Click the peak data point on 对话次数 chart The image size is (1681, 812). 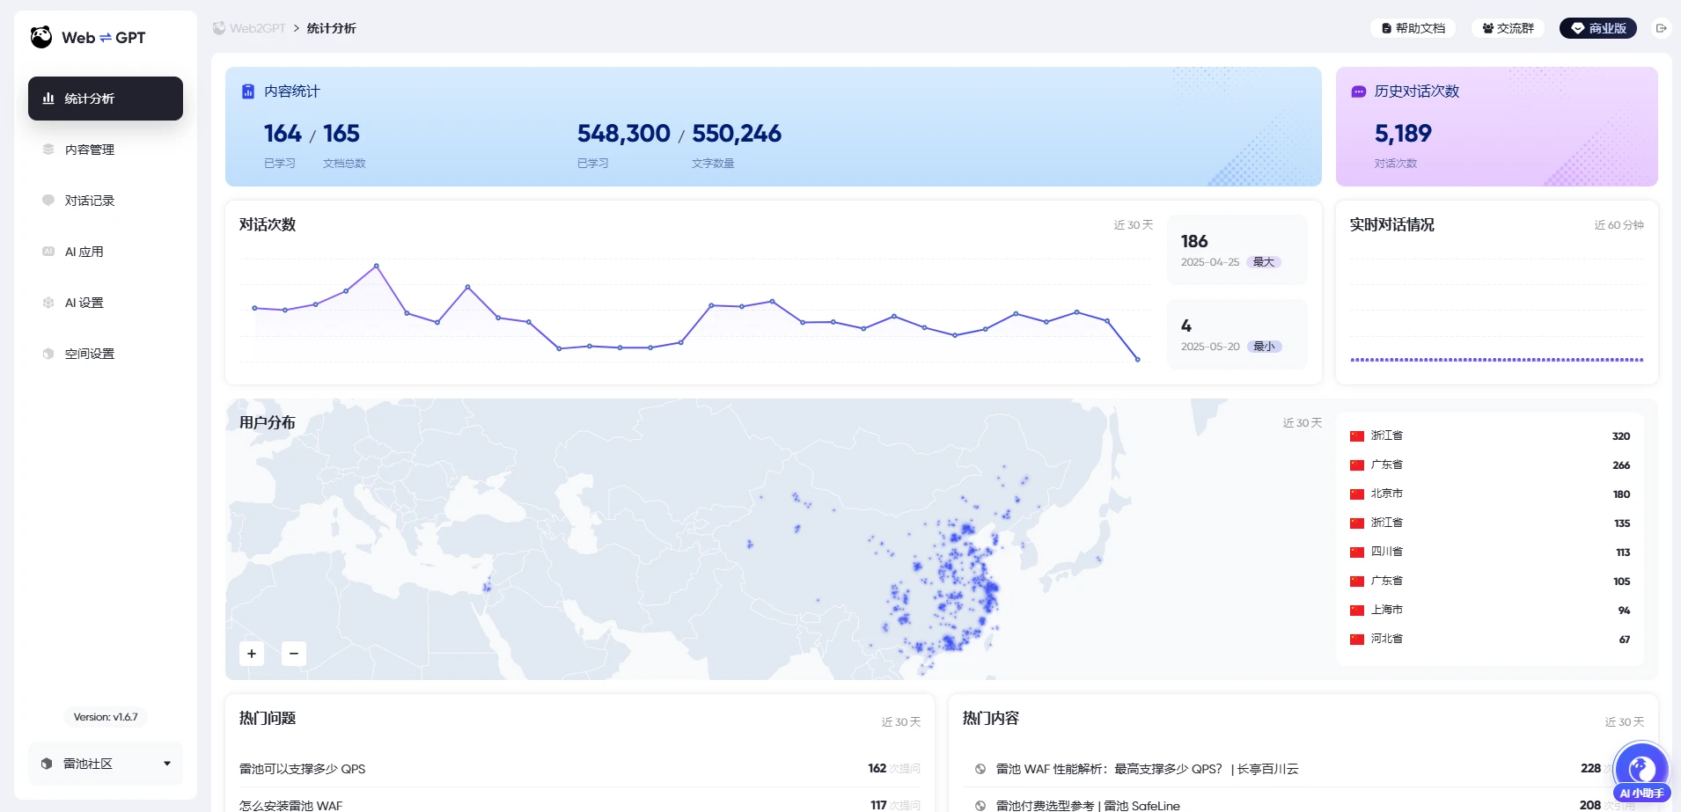376,266
